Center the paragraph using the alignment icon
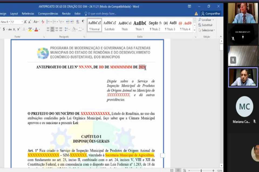Image resolution: width=259 pixels, height=172 pixels. (52, 29)
